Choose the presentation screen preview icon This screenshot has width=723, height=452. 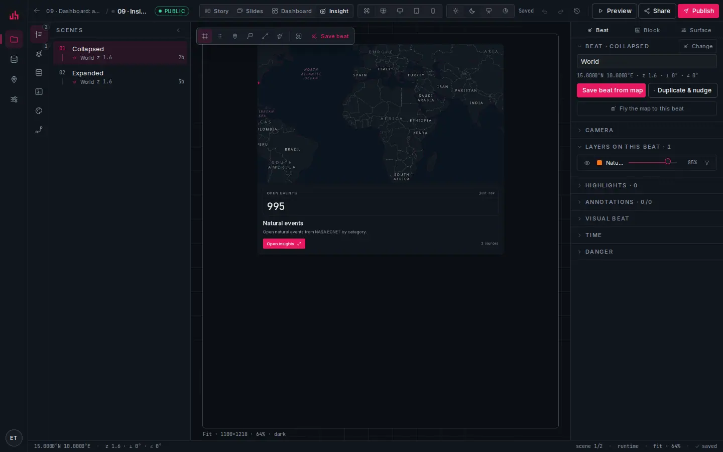click(x=383, y=11)
